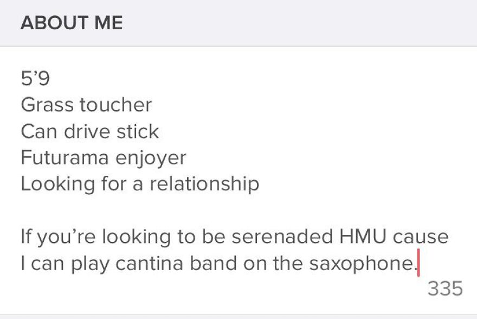The height and width of the screenshot is (319, 477).
Task: Click the text Grass toucher
Action: [86, 105]
